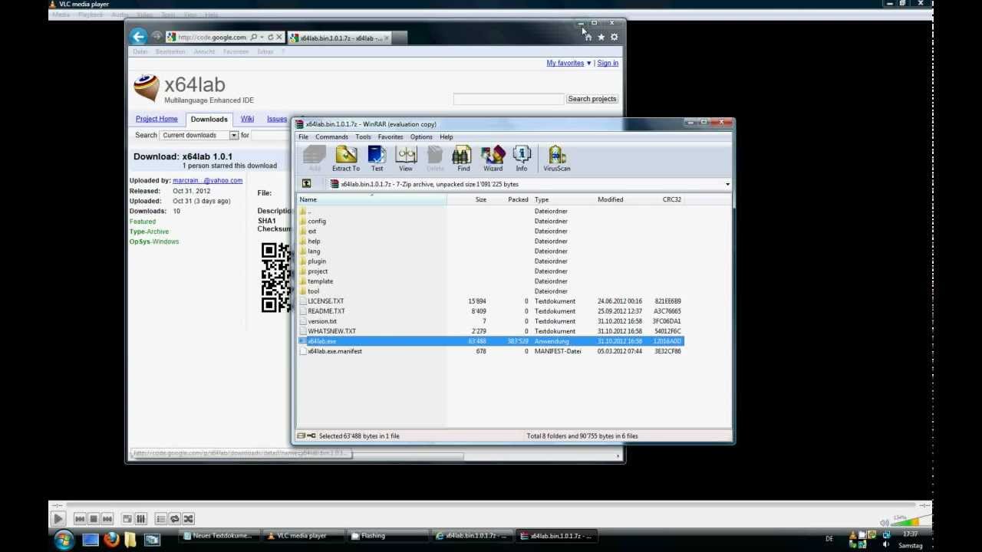Viewport: 982px width, 552px height.
Task: Select LICENSE.TXT in archive list
Action: tap(326, 301)
